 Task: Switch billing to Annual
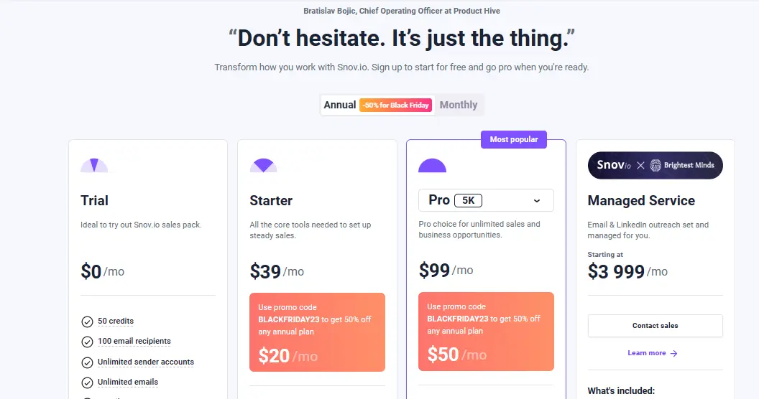click(340, 105)
